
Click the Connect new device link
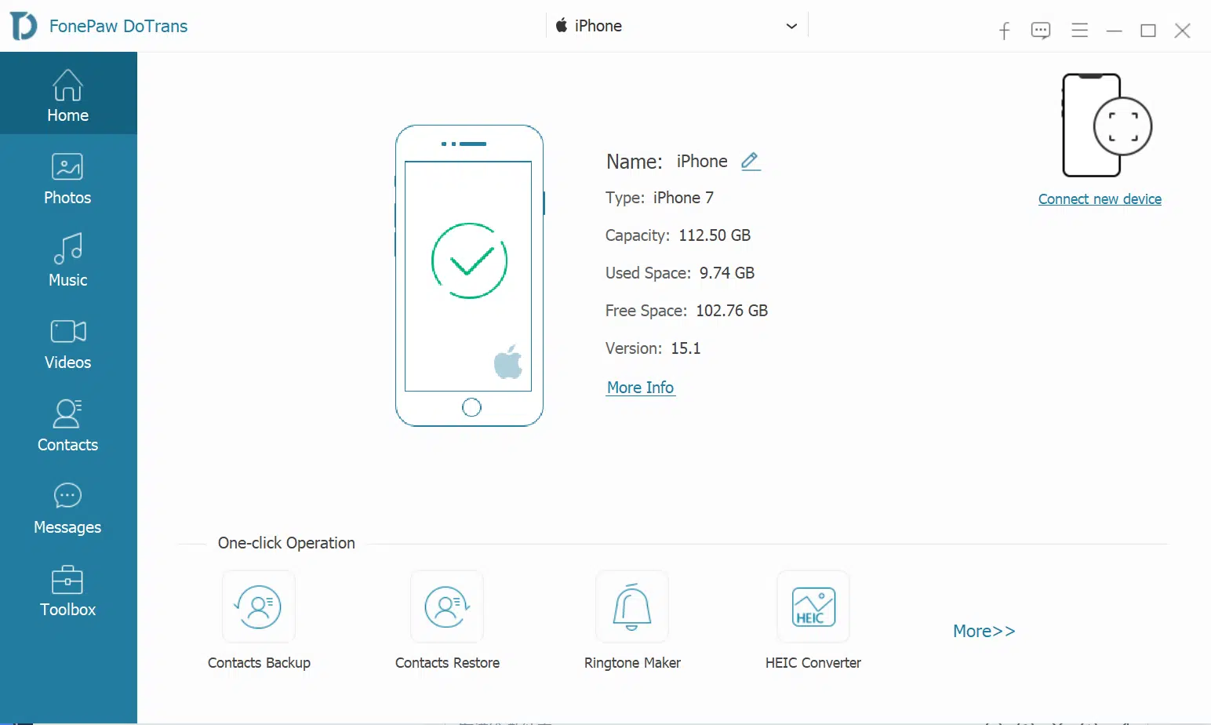point(1100,199)
